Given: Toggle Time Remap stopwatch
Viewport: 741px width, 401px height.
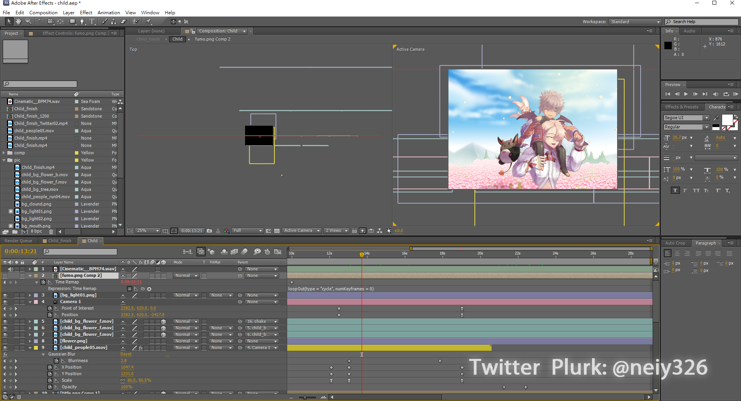Looking at the screenshot, I should pos(43,282).
